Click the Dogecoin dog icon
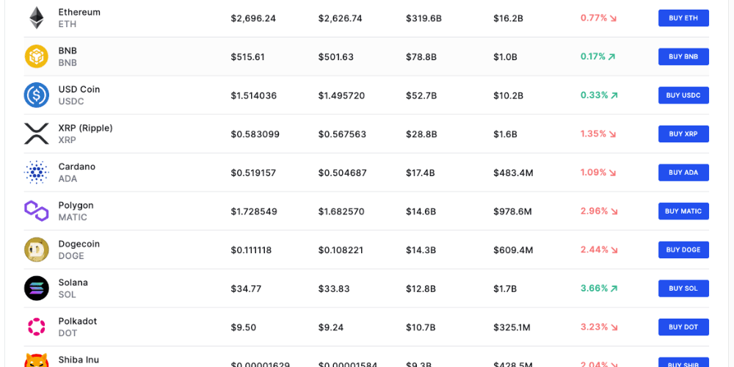Viewport: 734px width, 367px height. (x=36, y=250)
